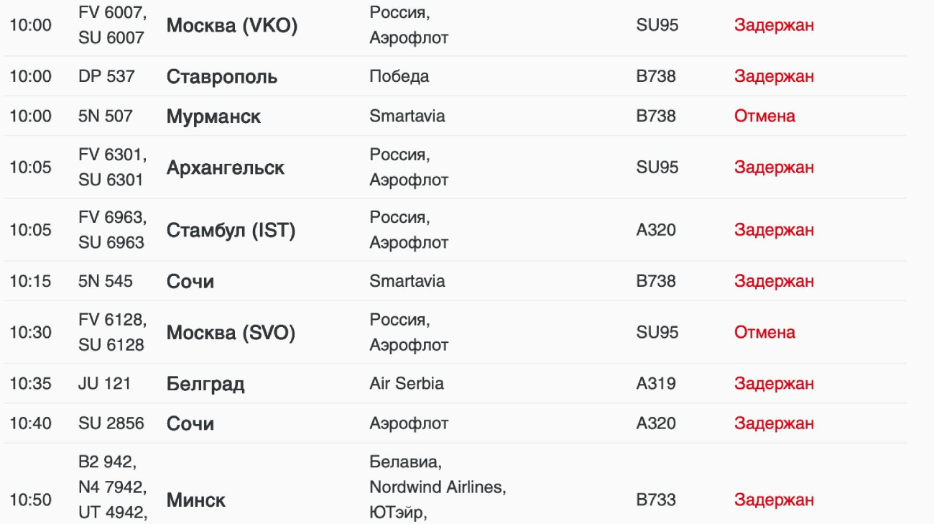The image size is (934, 524).
Task: Select the Москва (SVO) destination
Action: 231,333
